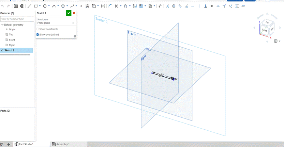This screenshot has width=284, height=147.
Task: Clear the Front plane selection
Action: 73,23
